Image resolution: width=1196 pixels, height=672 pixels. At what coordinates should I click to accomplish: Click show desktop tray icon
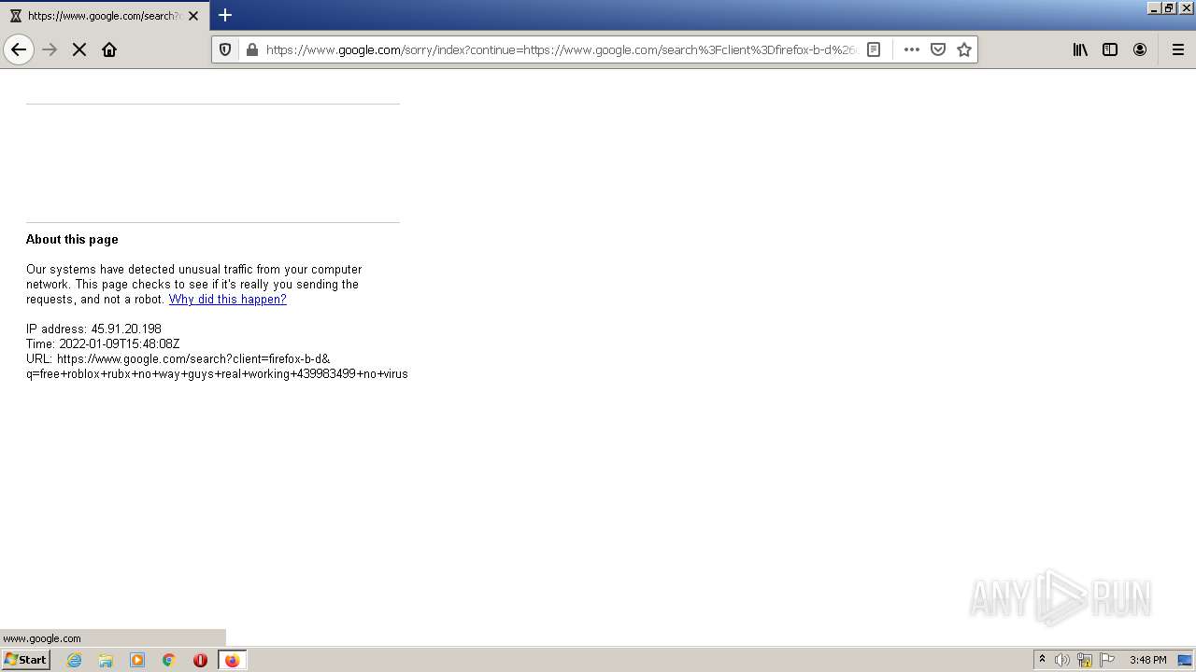tap(1185, 660)
